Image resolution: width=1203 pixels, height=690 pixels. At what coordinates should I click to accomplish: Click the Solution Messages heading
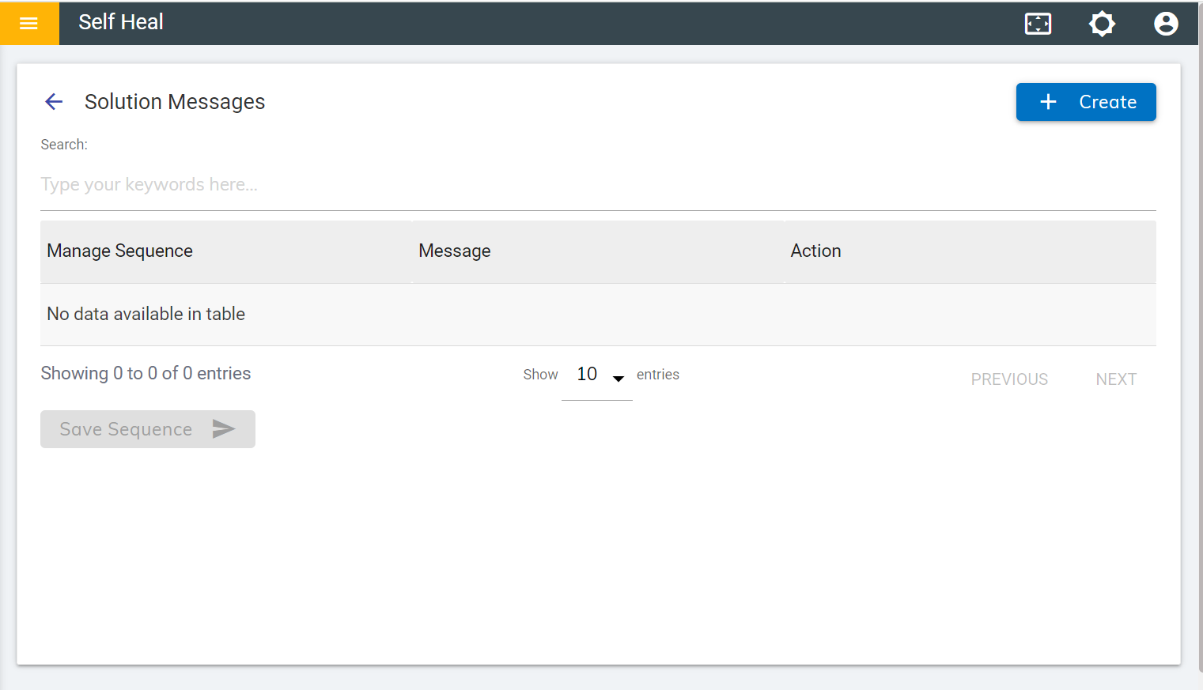pyautogui.click(x=175, y=102)
